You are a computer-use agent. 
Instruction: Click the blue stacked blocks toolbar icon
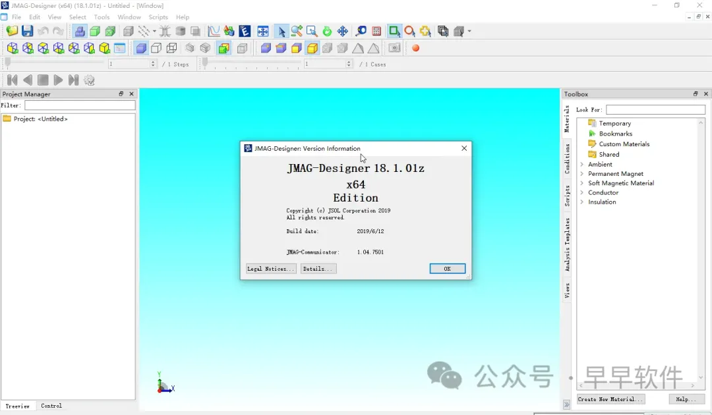80,31
